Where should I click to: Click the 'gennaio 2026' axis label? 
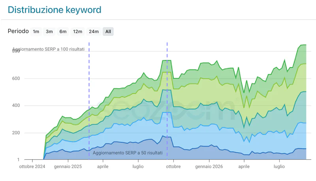209,166
